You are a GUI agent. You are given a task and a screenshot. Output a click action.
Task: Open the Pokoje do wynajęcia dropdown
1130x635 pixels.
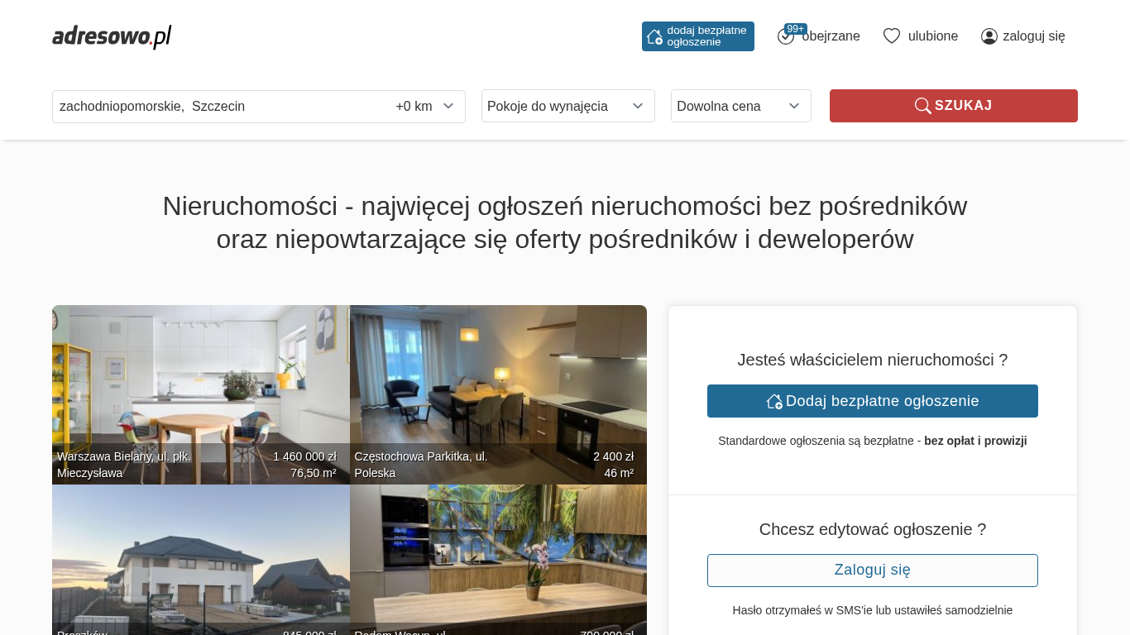[568, 106]
